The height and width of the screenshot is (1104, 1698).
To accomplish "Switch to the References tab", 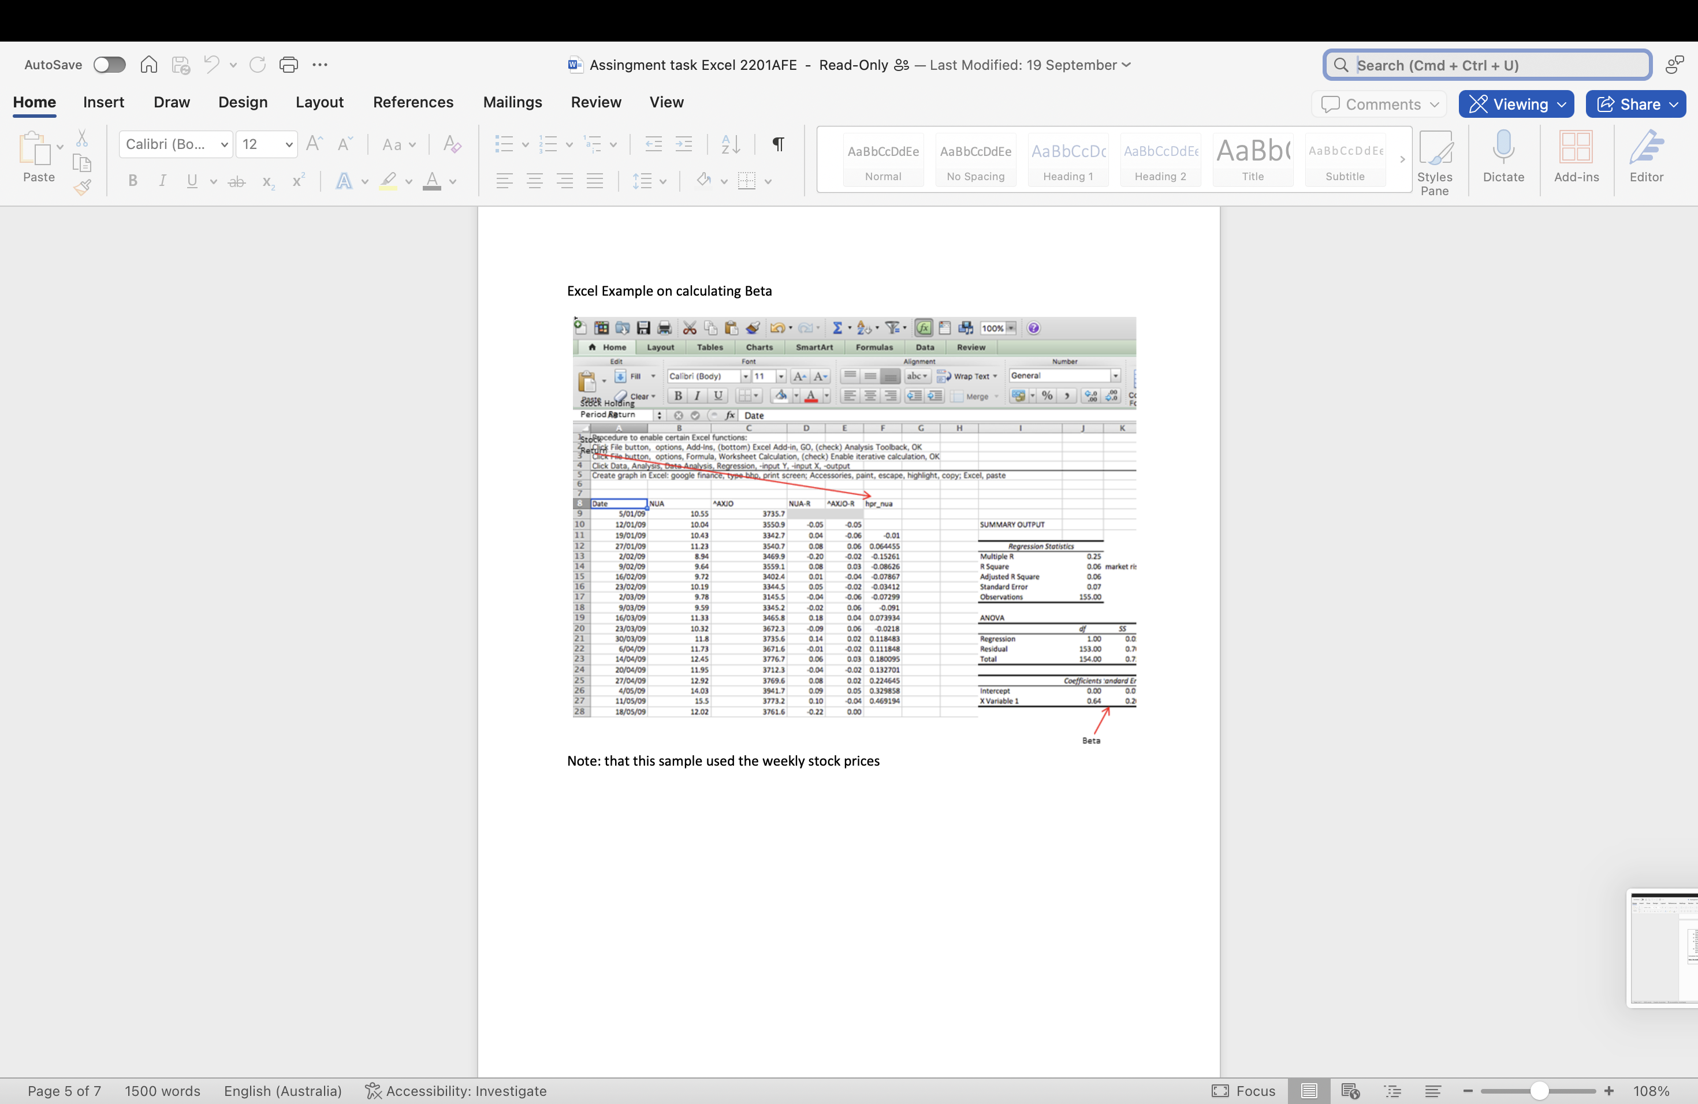I will (x=413, y=102).
